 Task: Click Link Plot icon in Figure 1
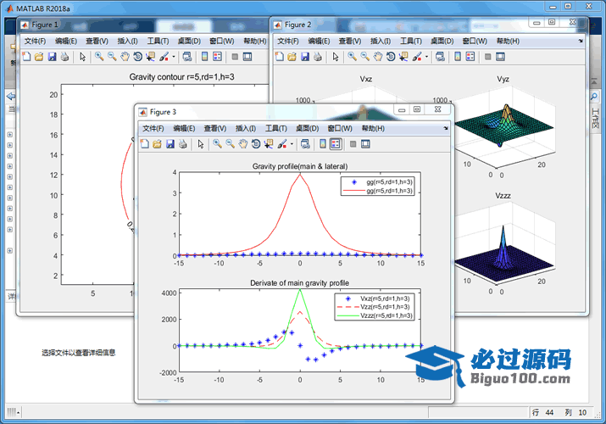point(187,57)
